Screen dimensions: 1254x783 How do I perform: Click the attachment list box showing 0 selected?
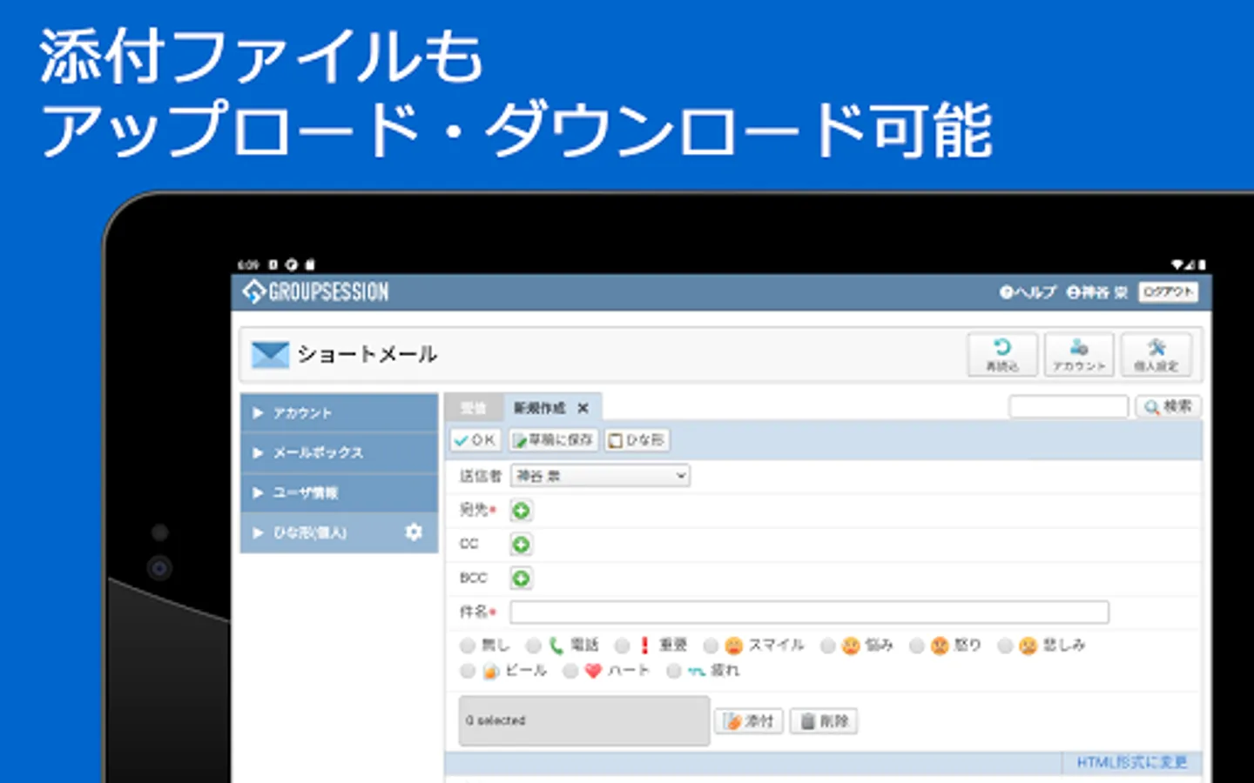tap(584, 720)
